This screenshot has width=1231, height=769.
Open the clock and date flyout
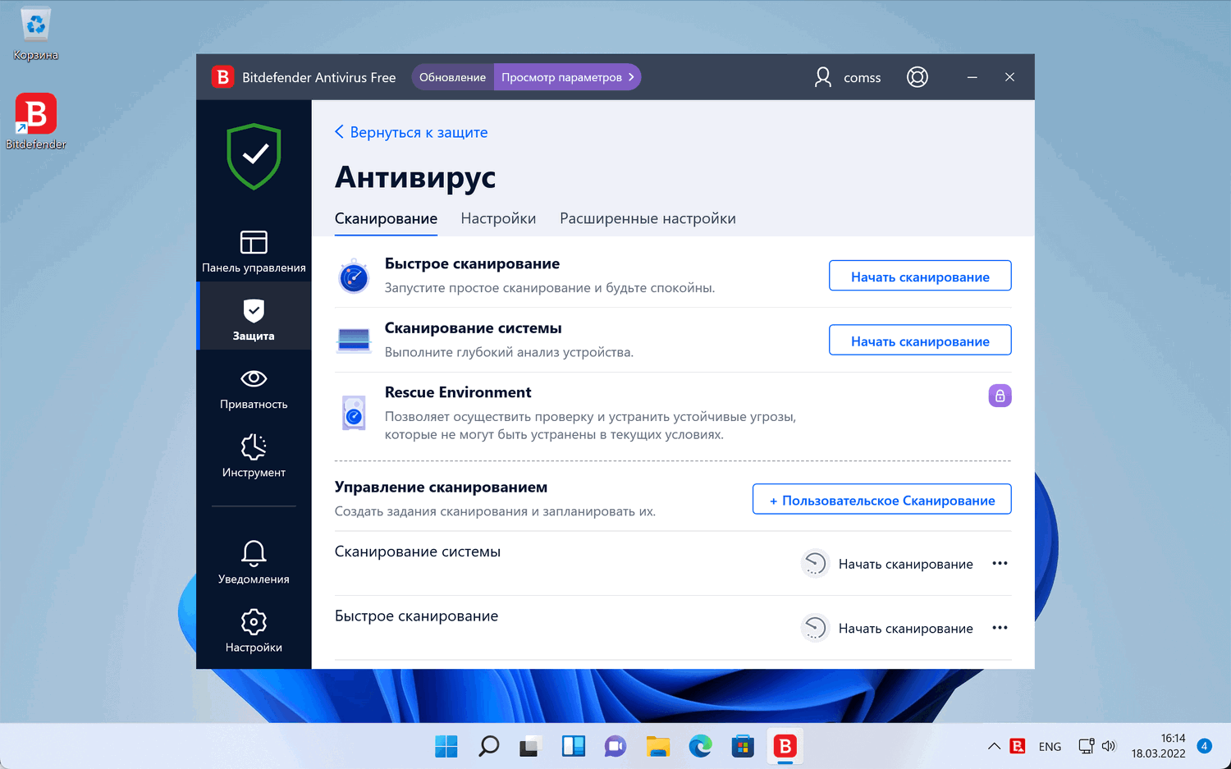point(1158,746)
